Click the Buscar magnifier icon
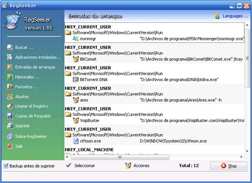The height and width of the screenshot is (183, 252). (x=10, y=47)
